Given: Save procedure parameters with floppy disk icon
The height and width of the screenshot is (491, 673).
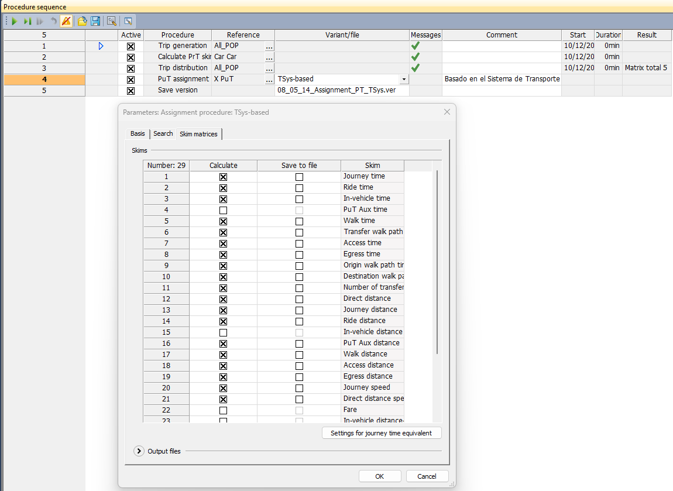Looking at the screenshot, I should [x=96, y=21].
